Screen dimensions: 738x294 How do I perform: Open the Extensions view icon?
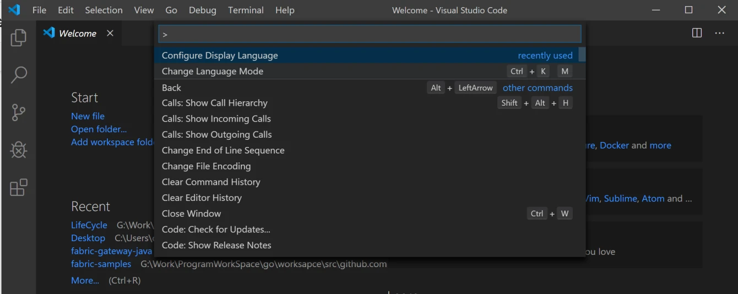18,187
